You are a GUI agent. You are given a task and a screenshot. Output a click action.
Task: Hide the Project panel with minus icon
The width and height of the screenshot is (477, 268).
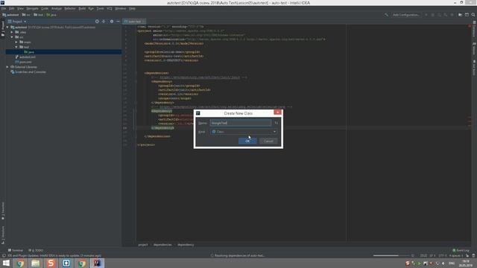click(118, 22)
